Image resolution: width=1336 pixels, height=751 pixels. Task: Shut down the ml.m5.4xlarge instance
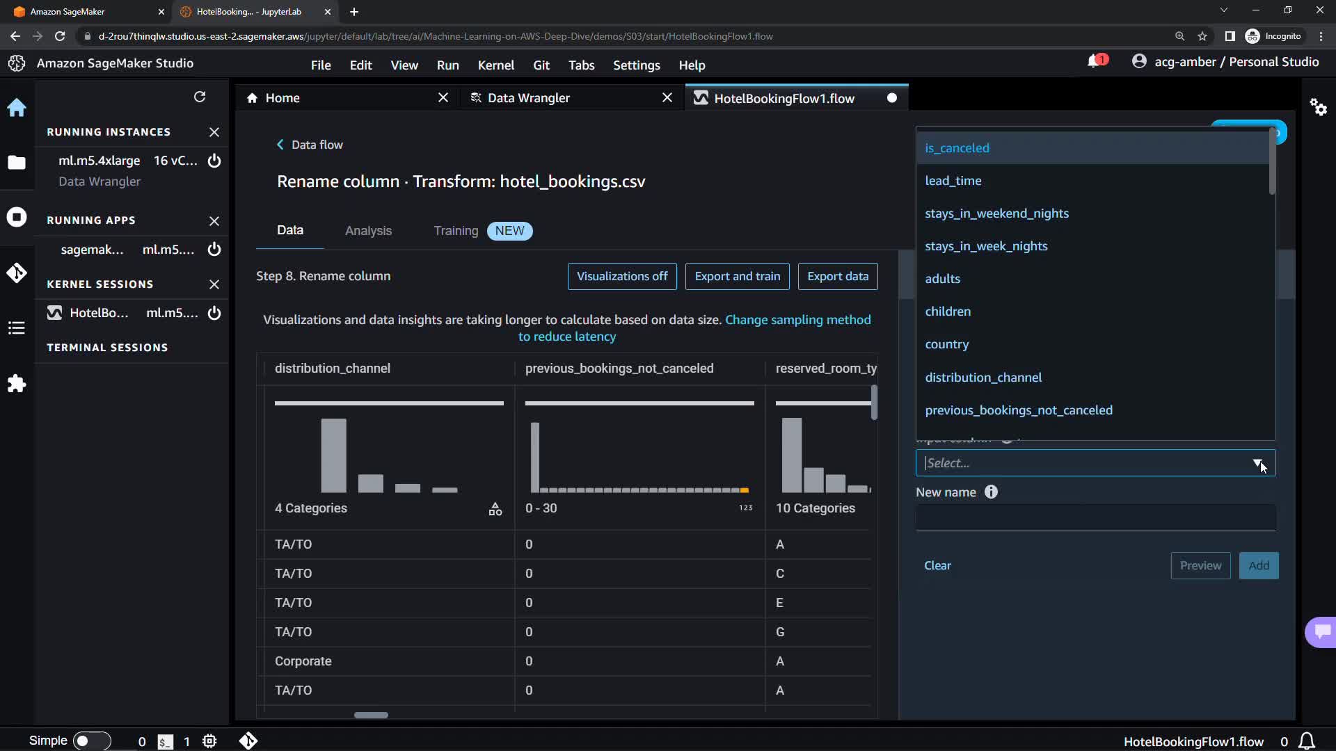click(214, 161)
